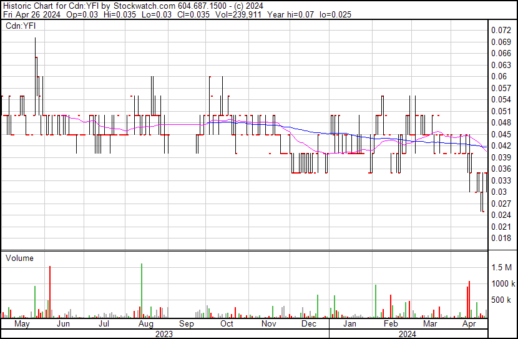518x339 pixels.
Task: Select the Dec label on time axis
Action: (x=309, y=324)
